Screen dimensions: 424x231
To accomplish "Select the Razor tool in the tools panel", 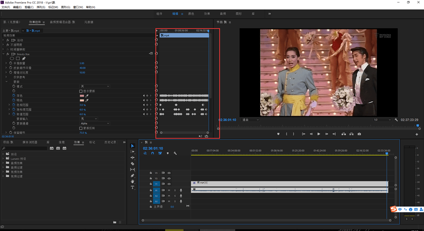I will [132, 164].
